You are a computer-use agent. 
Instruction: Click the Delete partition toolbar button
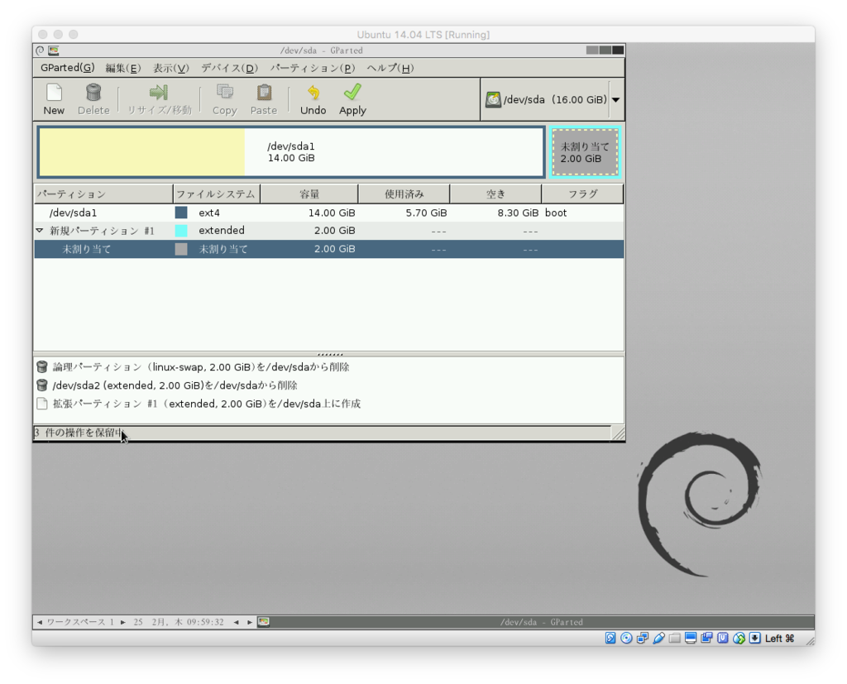click(93, 100)
